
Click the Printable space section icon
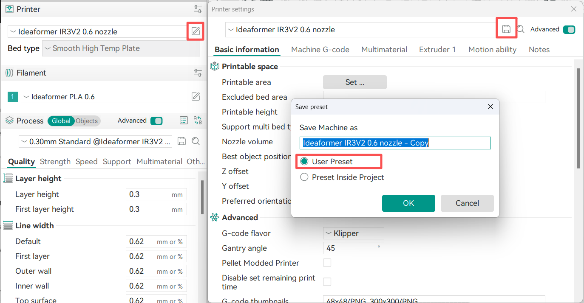click(215, 66)
